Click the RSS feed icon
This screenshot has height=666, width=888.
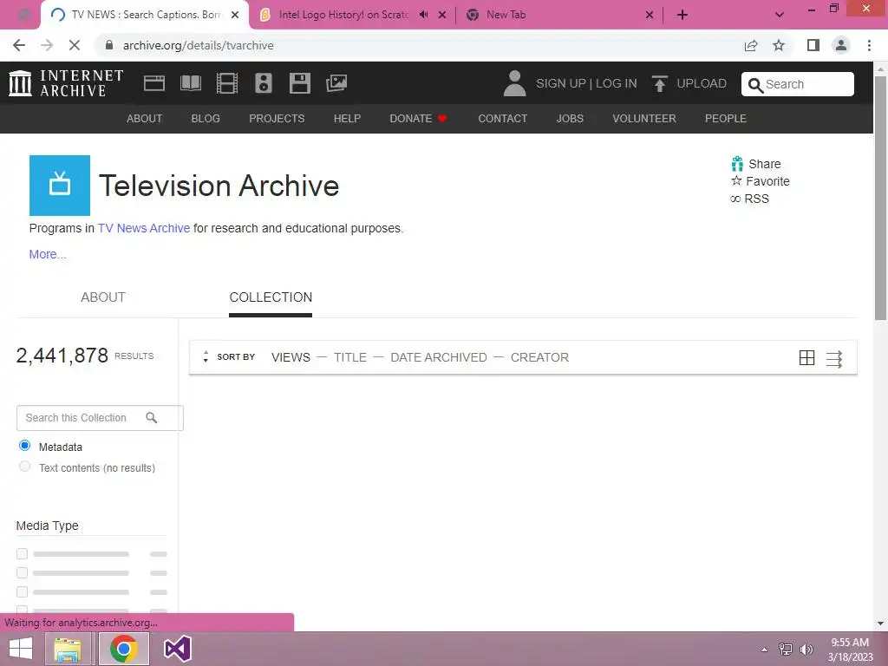pyautogui.click(x=735, y=199)
